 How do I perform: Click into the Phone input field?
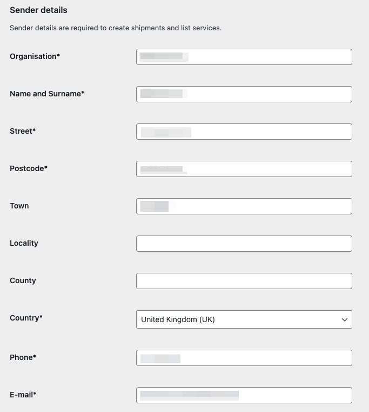coord(244,358)
